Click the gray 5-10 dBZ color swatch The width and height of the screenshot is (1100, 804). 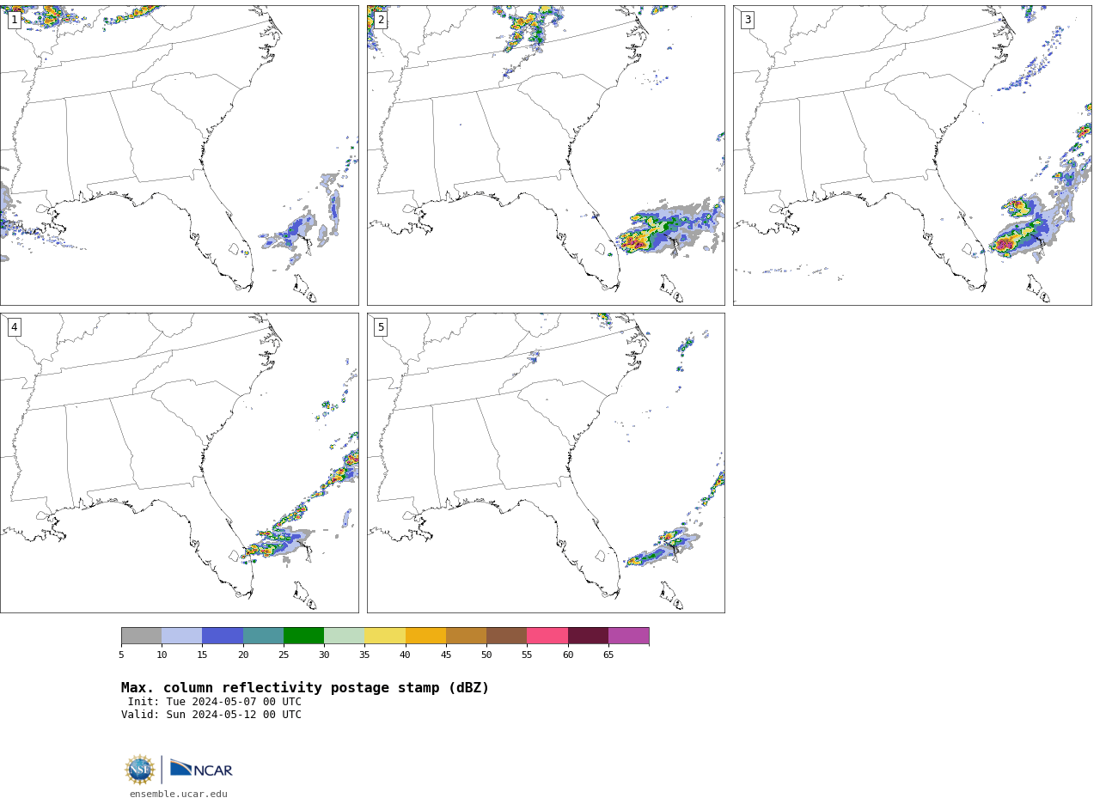tap(141, 636)
